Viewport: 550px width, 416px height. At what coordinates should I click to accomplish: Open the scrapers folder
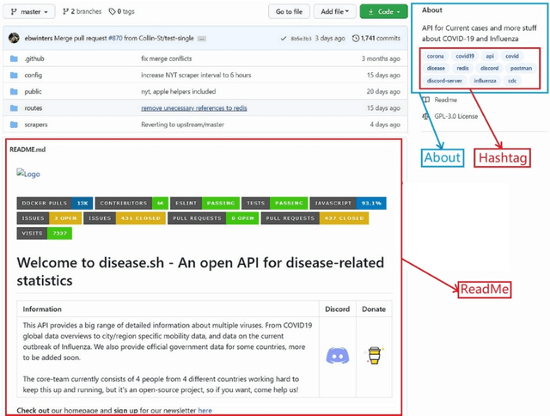pyautogui.click(x=36, y=125)
